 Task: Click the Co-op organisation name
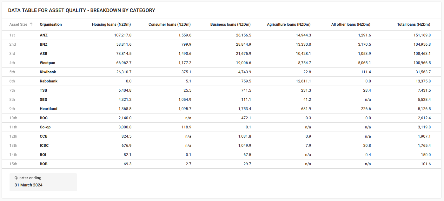click(45, 127)
